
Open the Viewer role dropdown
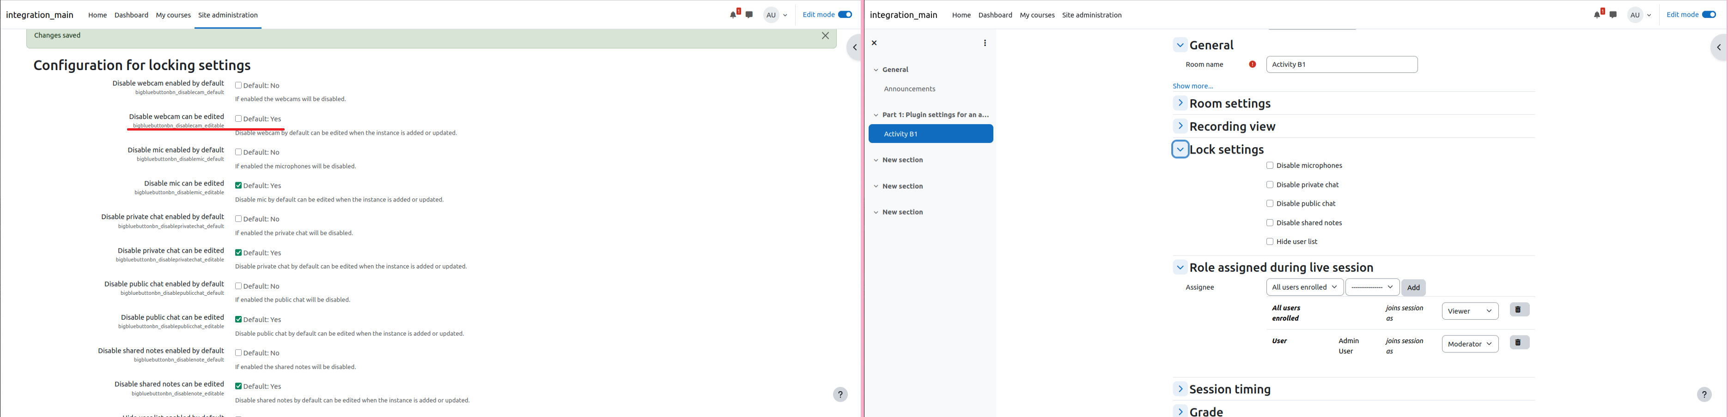pos(1470,310)
